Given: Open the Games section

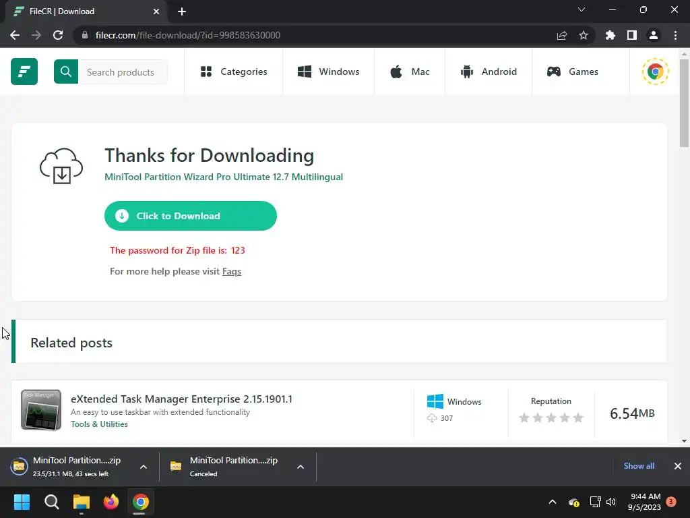Looking at the screenshot, I should click(x=572, y=71).
